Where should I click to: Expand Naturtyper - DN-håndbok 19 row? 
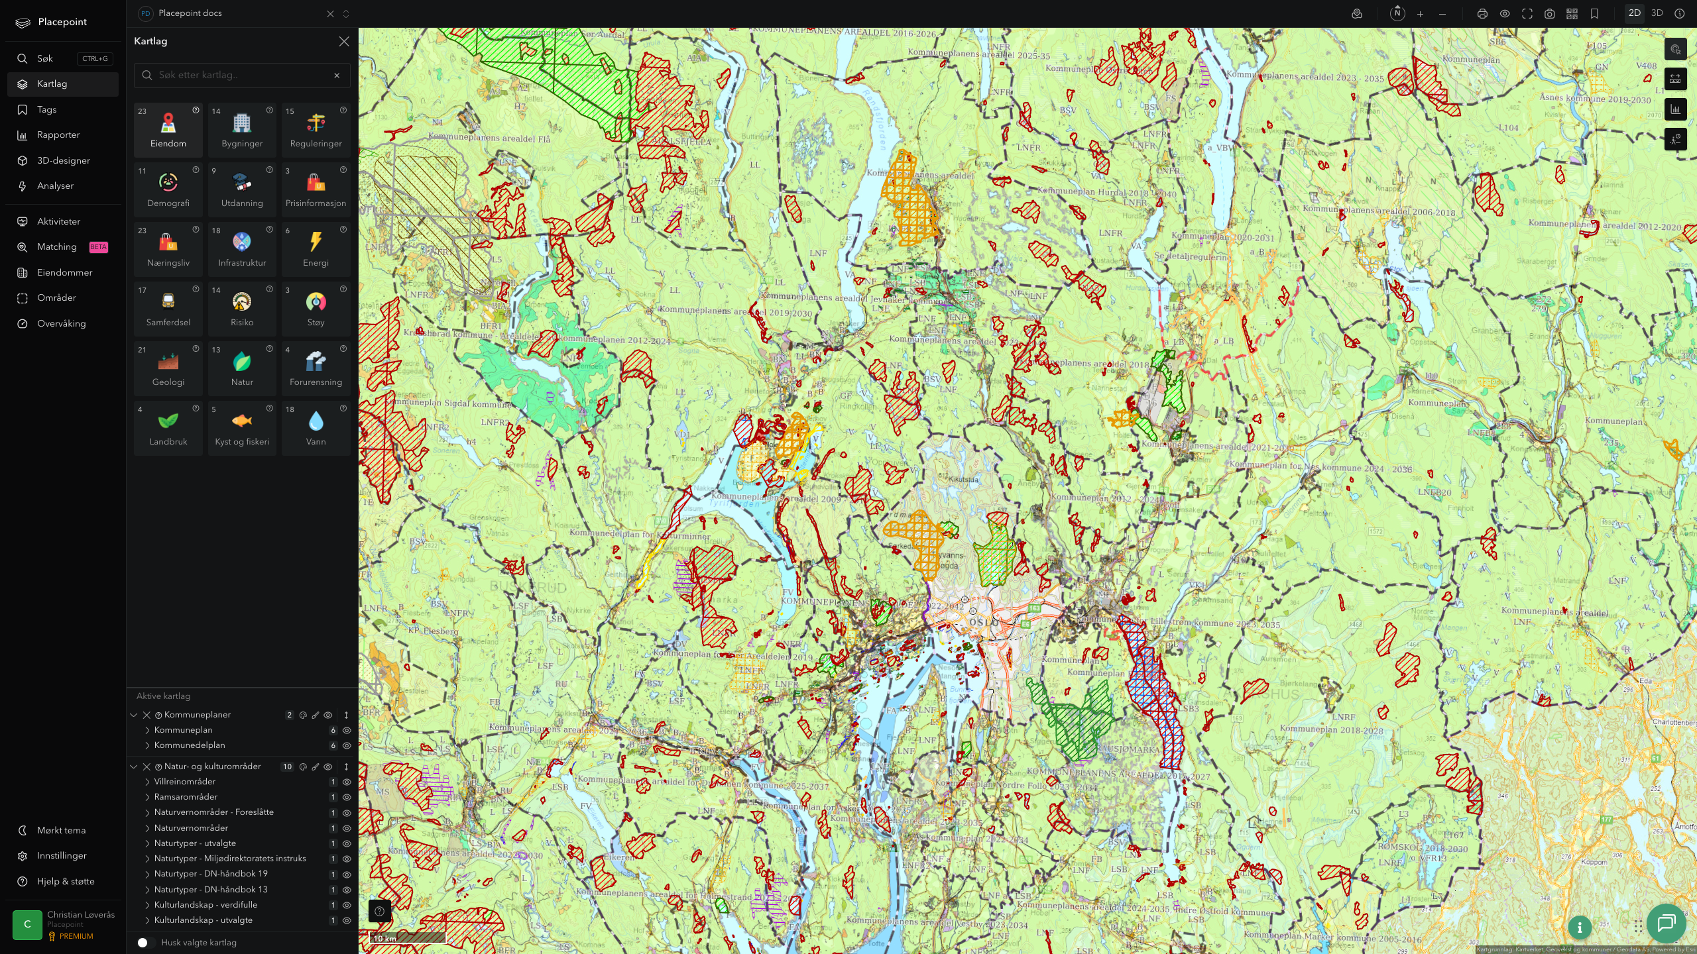click(x=147, y=874)
